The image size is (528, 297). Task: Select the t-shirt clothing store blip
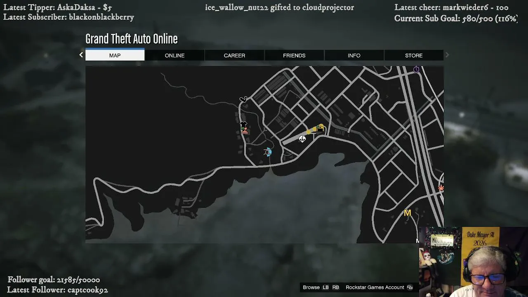click(243, 124)
